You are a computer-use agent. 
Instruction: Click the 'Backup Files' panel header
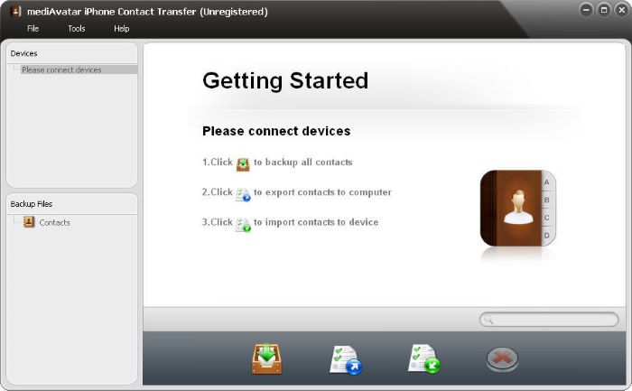click(x=32, y=204)
